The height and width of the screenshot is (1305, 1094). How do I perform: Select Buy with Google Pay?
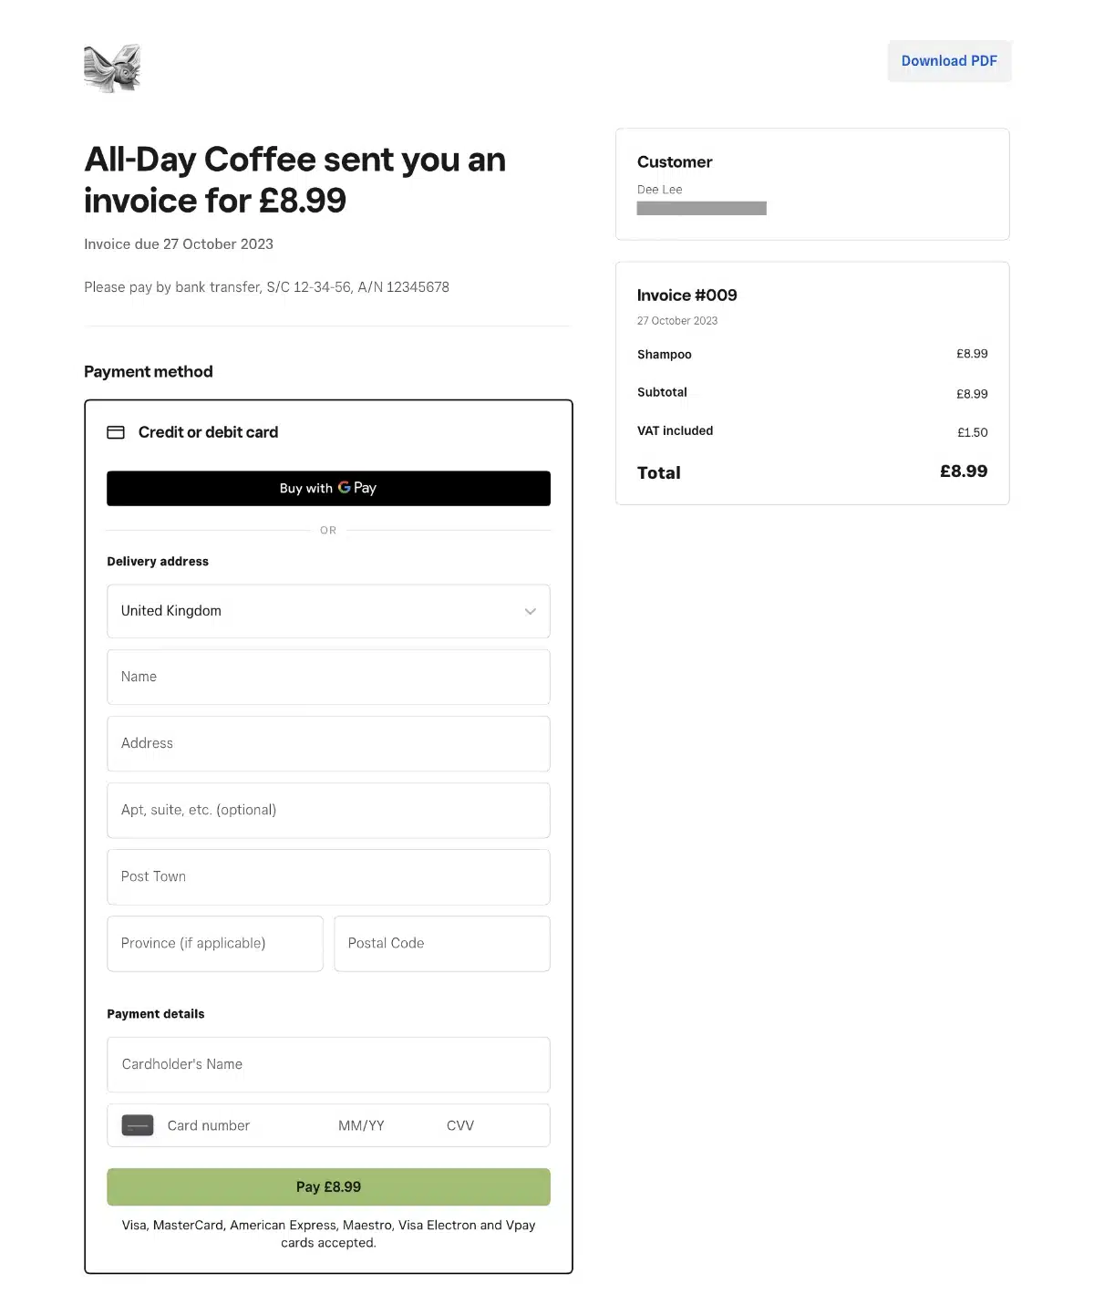[x=328, y=488]
